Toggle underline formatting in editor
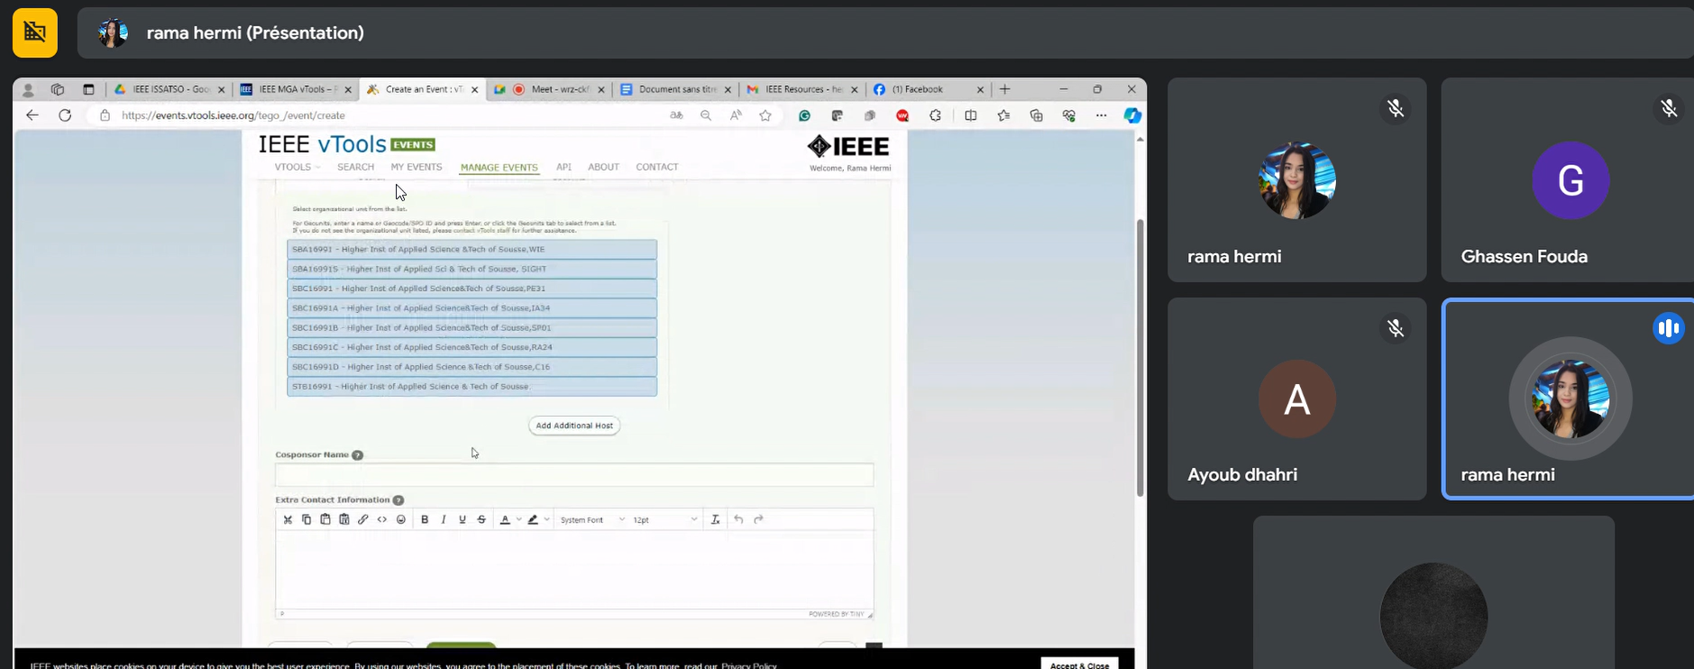Viewport: 1694px width, 669px height. tap(462, 519)
